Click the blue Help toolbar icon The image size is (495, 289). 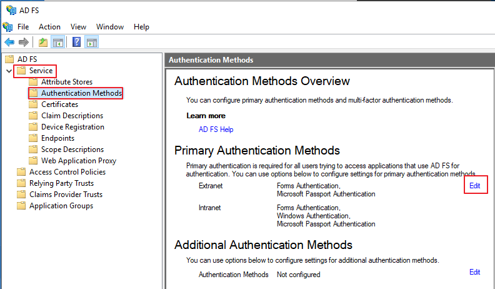pyautogui.click(x=76, y=42)
